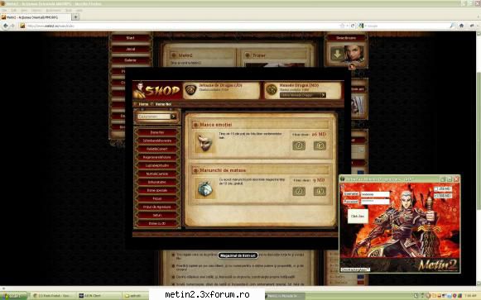The image size is (481, 300).
Task: Click second action icon under 9 MD price
Action: [x=320, y=192]
